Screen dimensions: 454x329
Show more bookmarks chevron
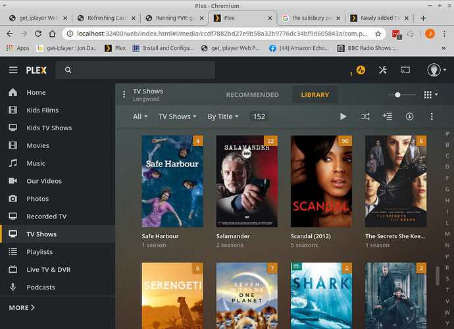tap(443, 49)
